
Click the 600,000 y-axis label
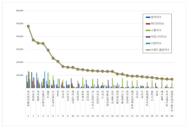(19, 11)
